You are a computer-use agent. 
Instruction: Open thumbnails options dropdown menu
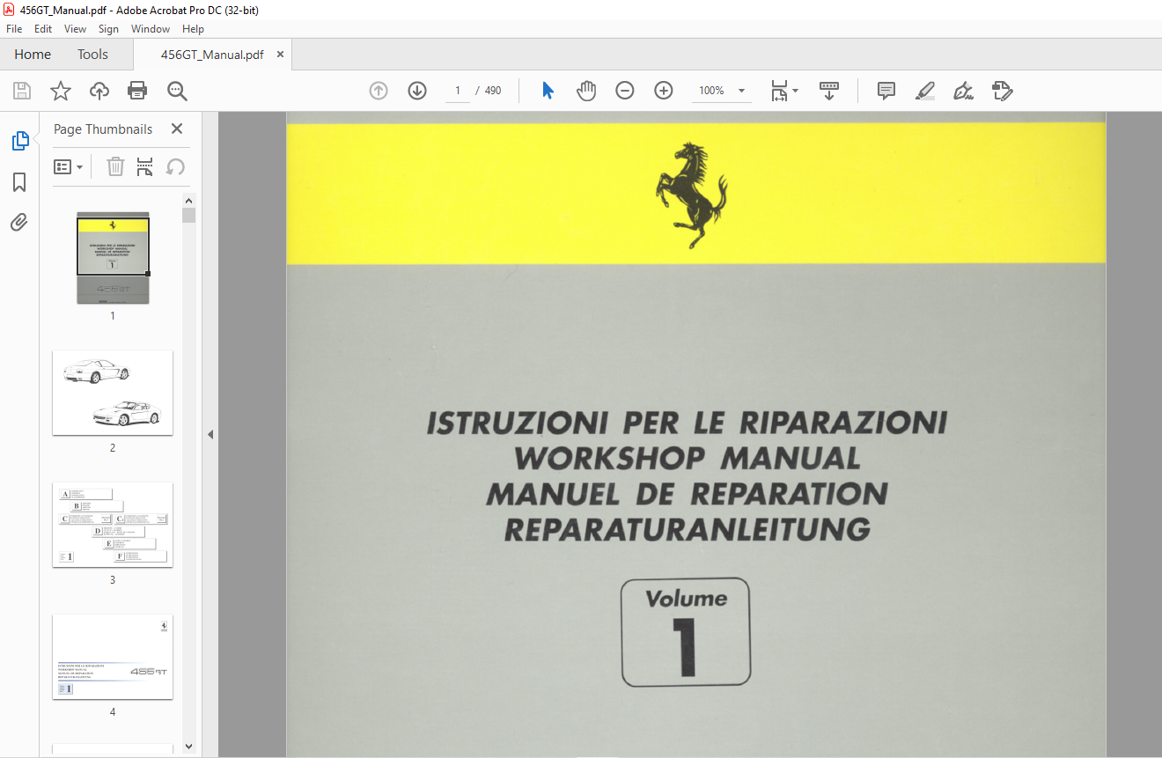(69, 166)
